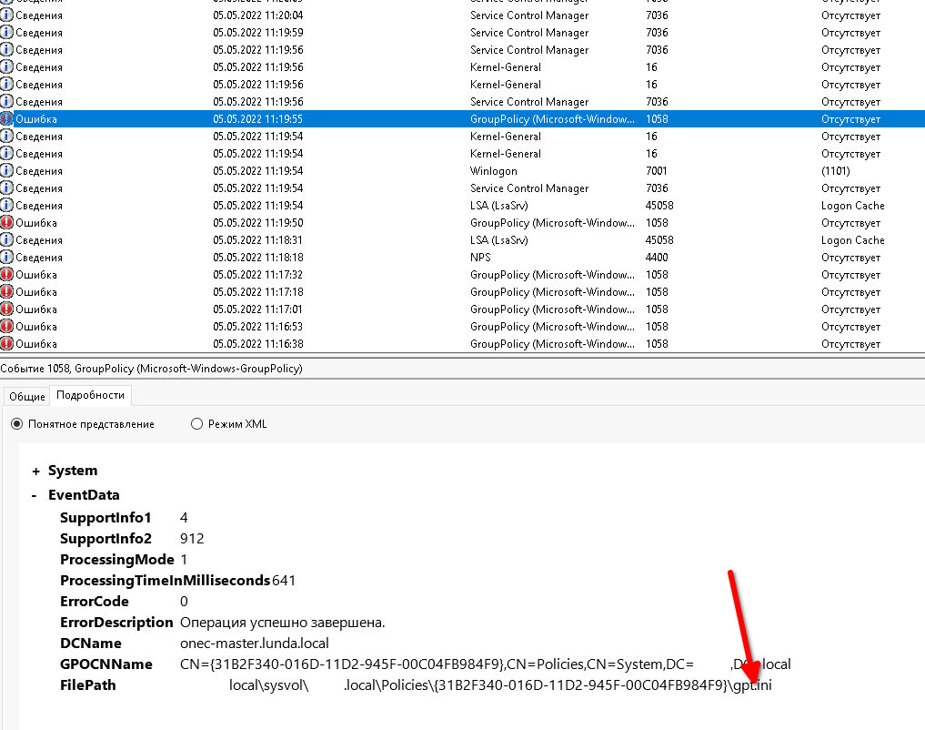Click the header 'Событие 1058, GroupPolicy'
The image size is (925, 730).
152,369
